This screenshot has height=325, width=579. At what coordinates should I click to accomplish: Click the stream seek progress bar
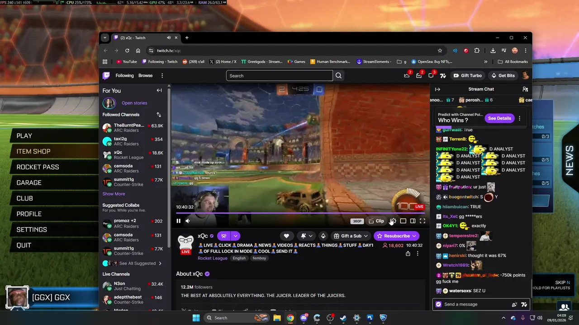pos(300,213)
